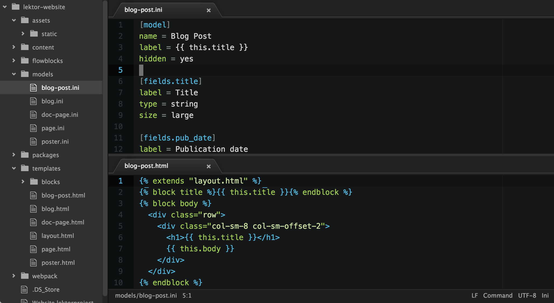Close the blog-post.html tab
554x303 pixels.
pyautogui.click(x=209, y=166)
